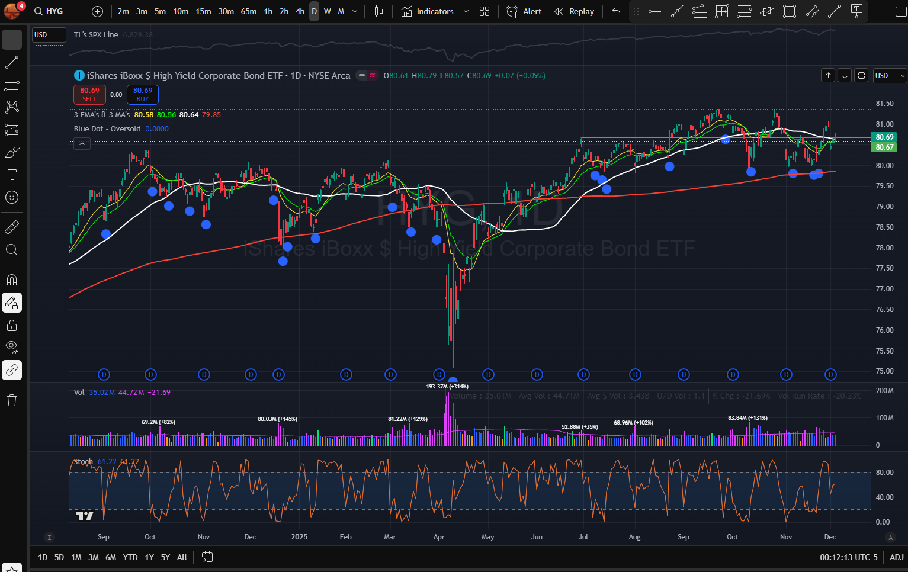Open the emoji icons tool
The width and height of the screenshot is (908, 572).
click(12, 197)
